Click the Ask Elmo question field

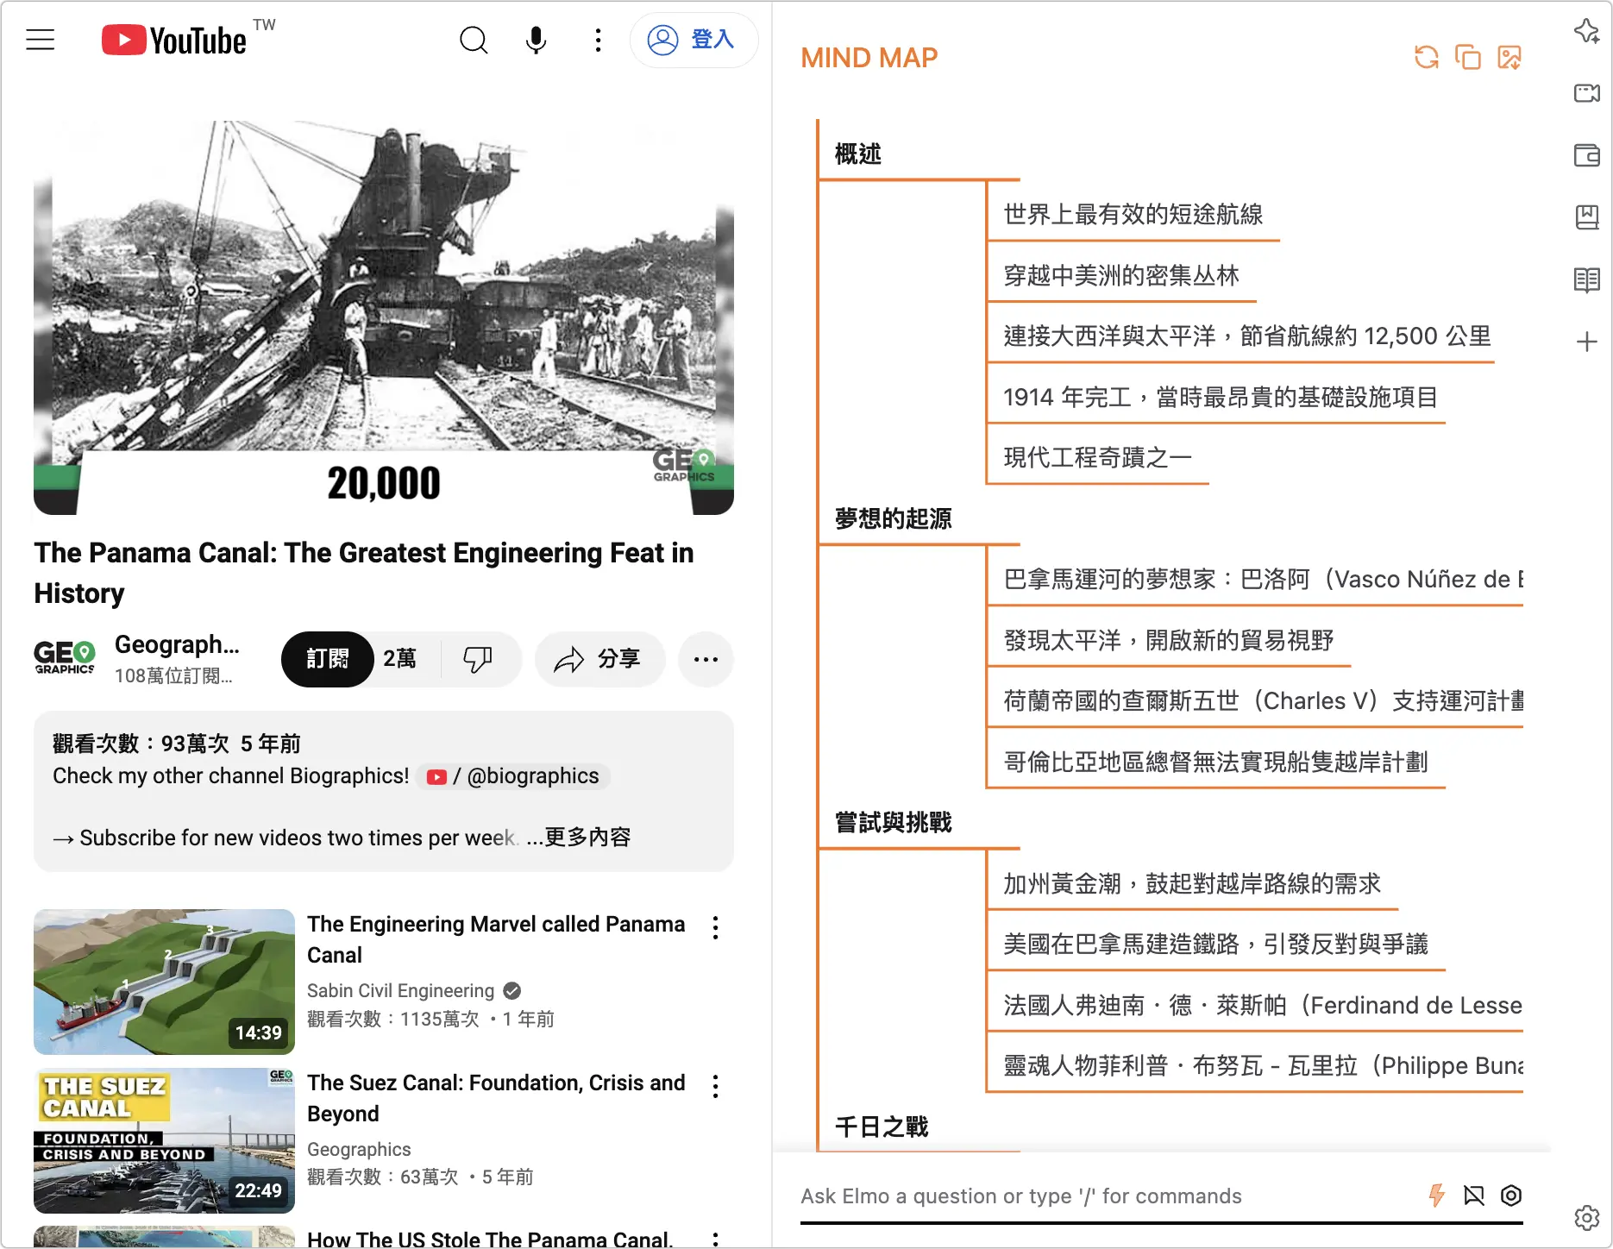coord(1108,1196)
